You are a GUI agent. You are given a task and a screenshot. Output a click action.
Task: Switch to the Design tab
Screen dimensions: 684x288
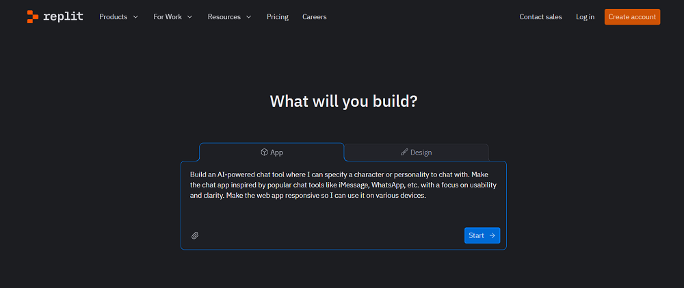416,152
